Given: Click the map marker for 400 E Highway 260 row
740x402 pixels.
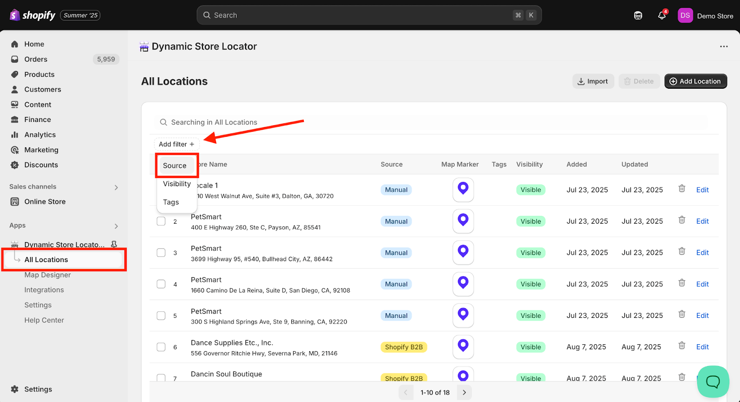Looking at the screenshot, I should (x=463, y=221).
